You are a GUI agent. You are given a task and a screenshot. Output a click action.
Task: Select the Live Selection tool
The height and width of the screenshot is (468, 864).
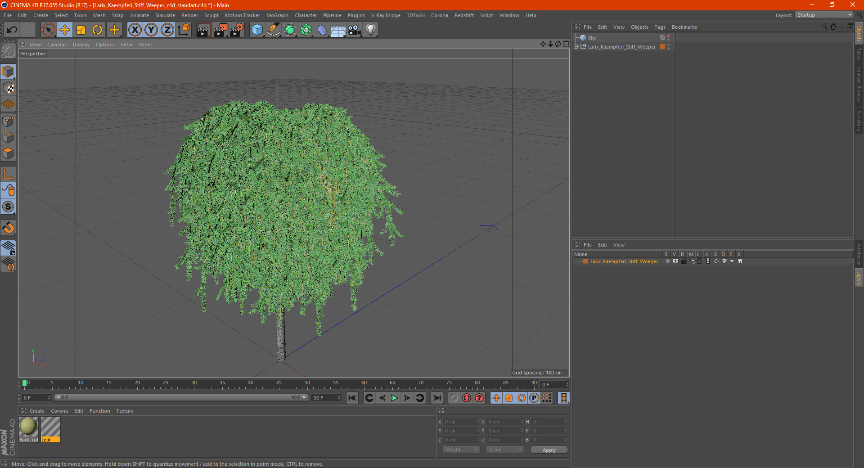click(48, 30)
